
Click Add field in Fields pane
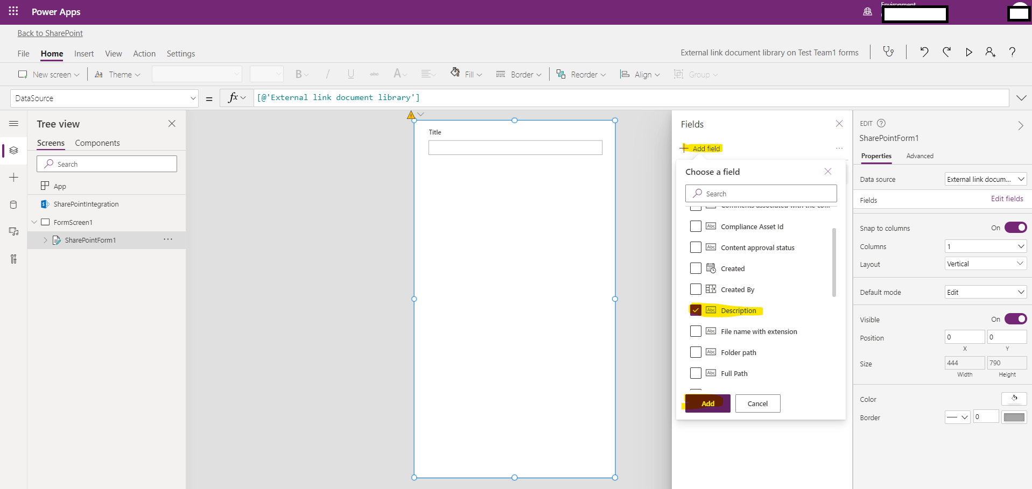700,148
